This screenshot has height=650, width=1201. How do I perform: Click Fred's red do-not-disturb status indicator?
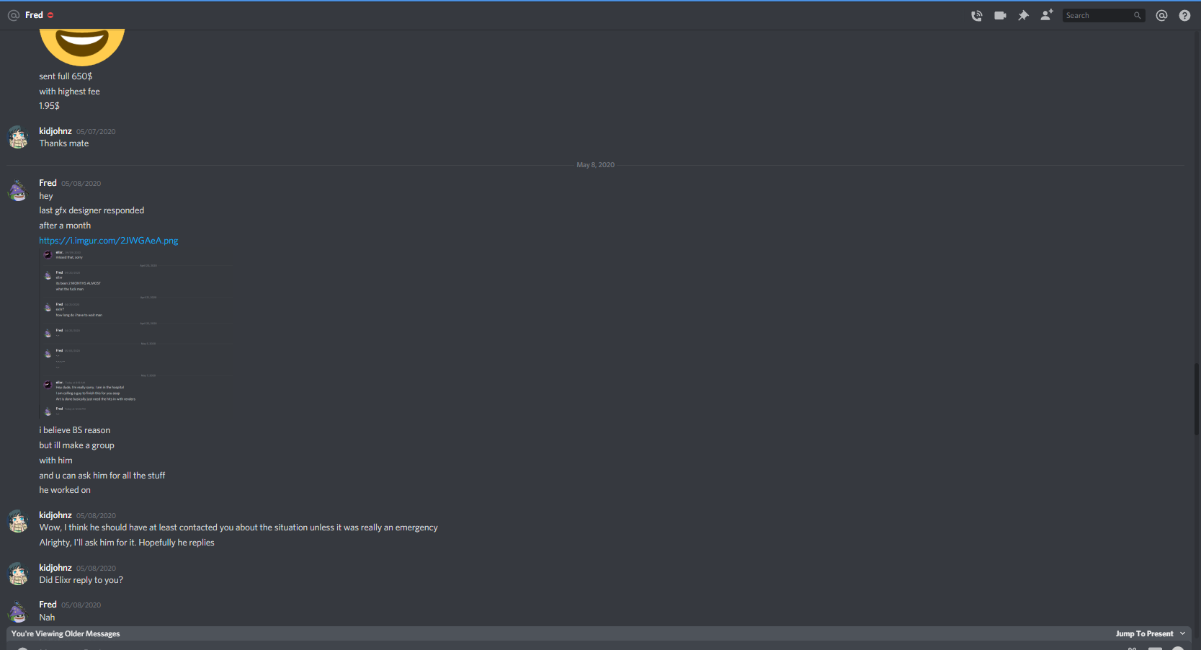point(50,15)
